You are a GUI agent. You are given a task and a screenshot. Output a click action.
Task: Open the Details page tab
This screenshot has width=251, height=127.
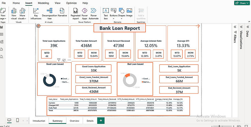(x=90, y=121)
